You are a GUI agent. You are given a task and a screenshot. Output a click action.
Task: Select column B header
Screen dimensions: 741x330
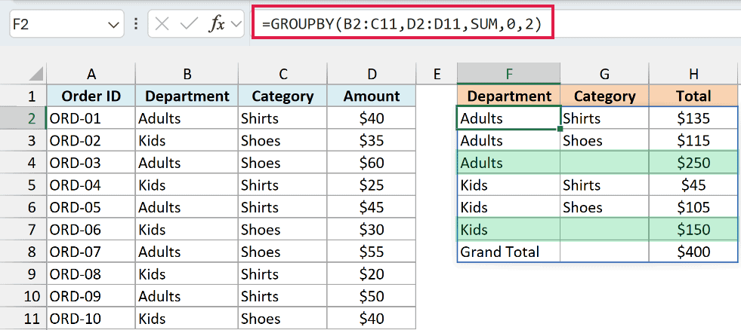click(x=187, y=74)
